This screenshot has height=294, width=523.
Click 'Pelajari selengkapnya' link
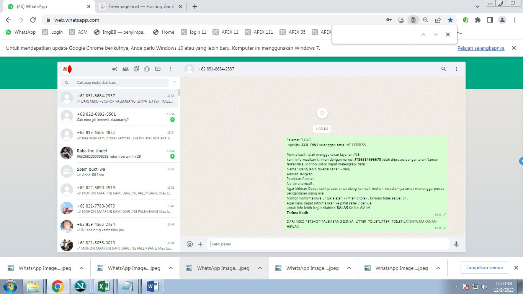(481, 48)
